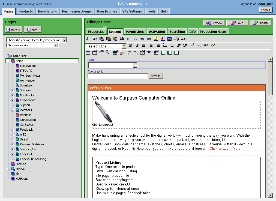The width and height of the screenshot is (276, 201).
Task: Click the content scrollbar down arrow
Action: [x=271, y=195]
